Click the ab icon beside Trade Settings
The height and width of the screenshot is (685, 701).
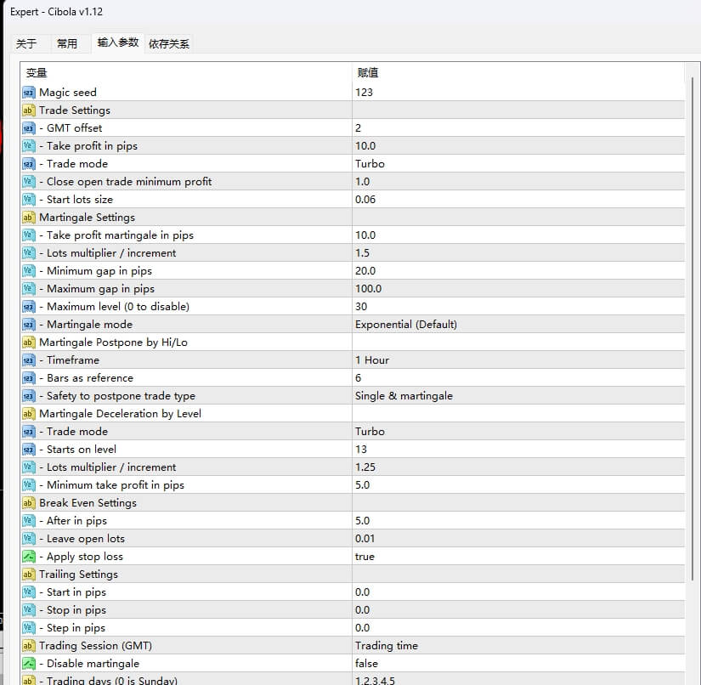pyautogui.click(x=28, y=110)
